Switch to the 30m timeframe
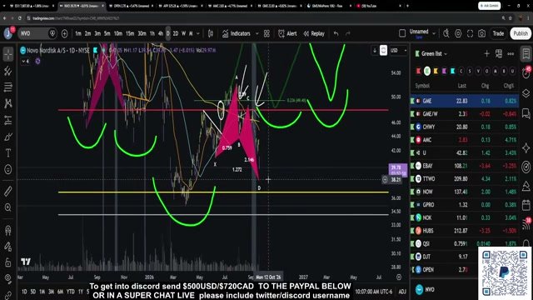Viewport: 533px width, 300px height. pyautogui.click(x=142, y=33)
